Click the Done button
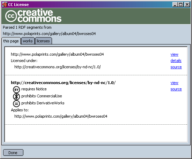Viewport: 192px width, 159px height. [13, 153]
